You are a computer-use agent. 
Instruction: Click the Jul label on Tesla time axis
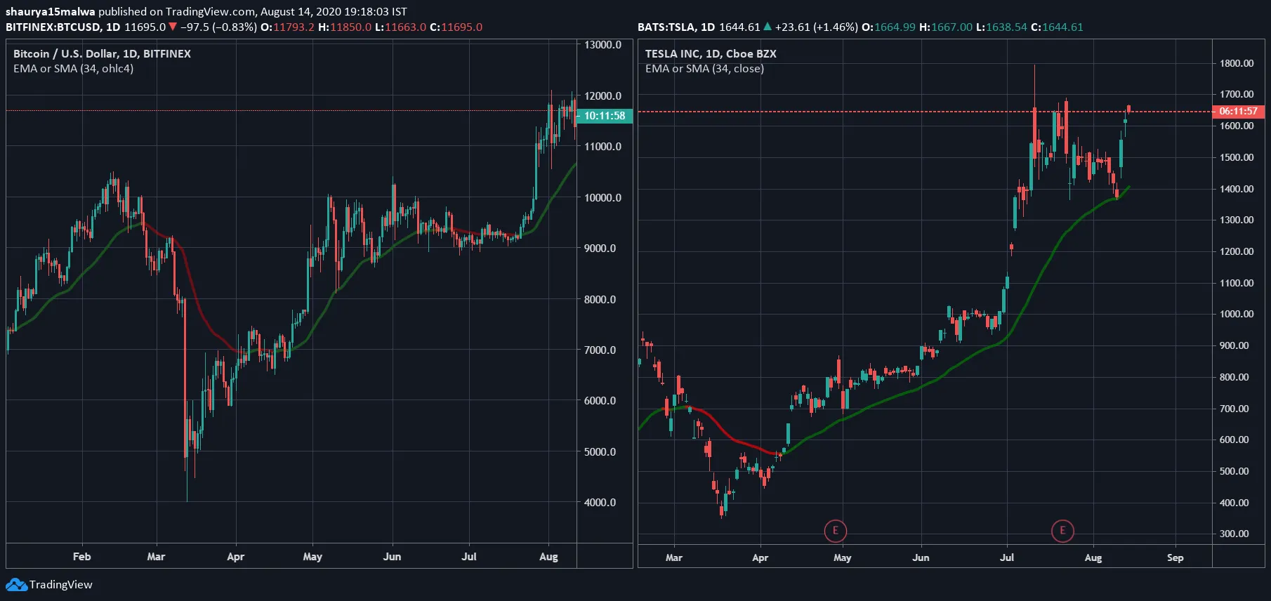1007,557
